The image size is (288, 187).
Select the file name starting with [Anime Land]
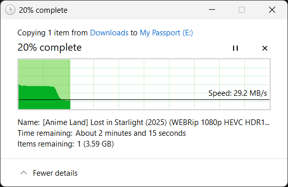(156, 122)
